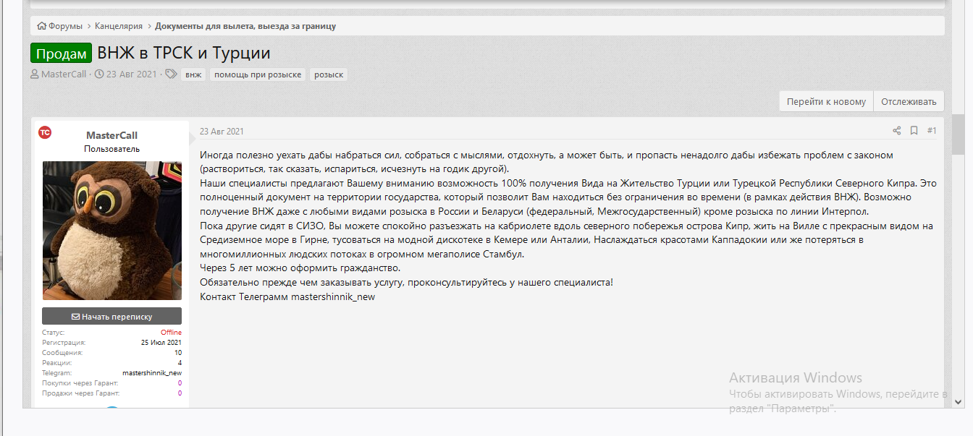Open Документы для вылета, выезда за границу breadcrumb
973x436 pixels.
tap(245, 26)
